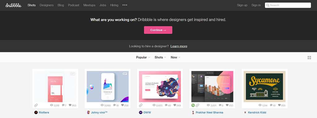Click the Dribbble logo
The image size is (317, 118).
(x=13, y=5)
